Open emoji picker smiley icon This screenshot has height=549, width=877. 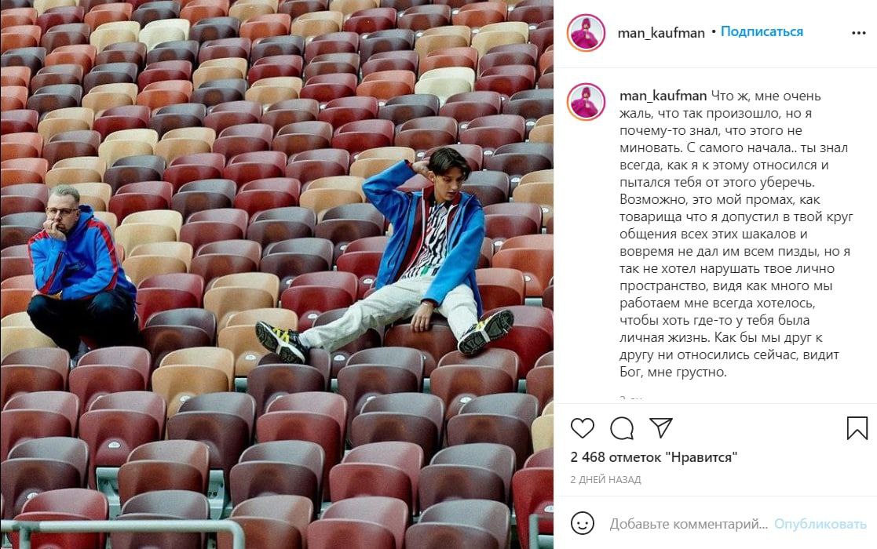tap(583, 523)
